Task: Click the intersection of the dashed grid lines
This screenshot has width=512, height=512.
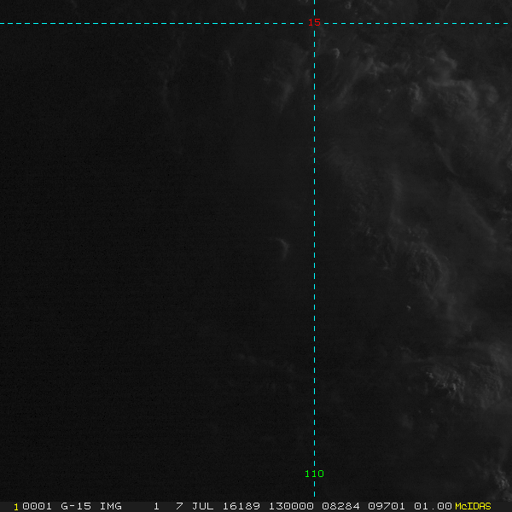Action: [314, 23]
